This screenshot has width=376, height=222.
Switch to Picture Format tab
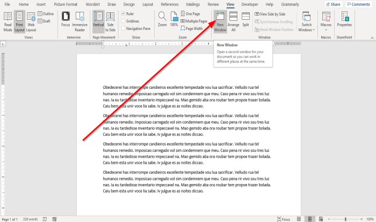pyautogui.click(x=66, y=4)
